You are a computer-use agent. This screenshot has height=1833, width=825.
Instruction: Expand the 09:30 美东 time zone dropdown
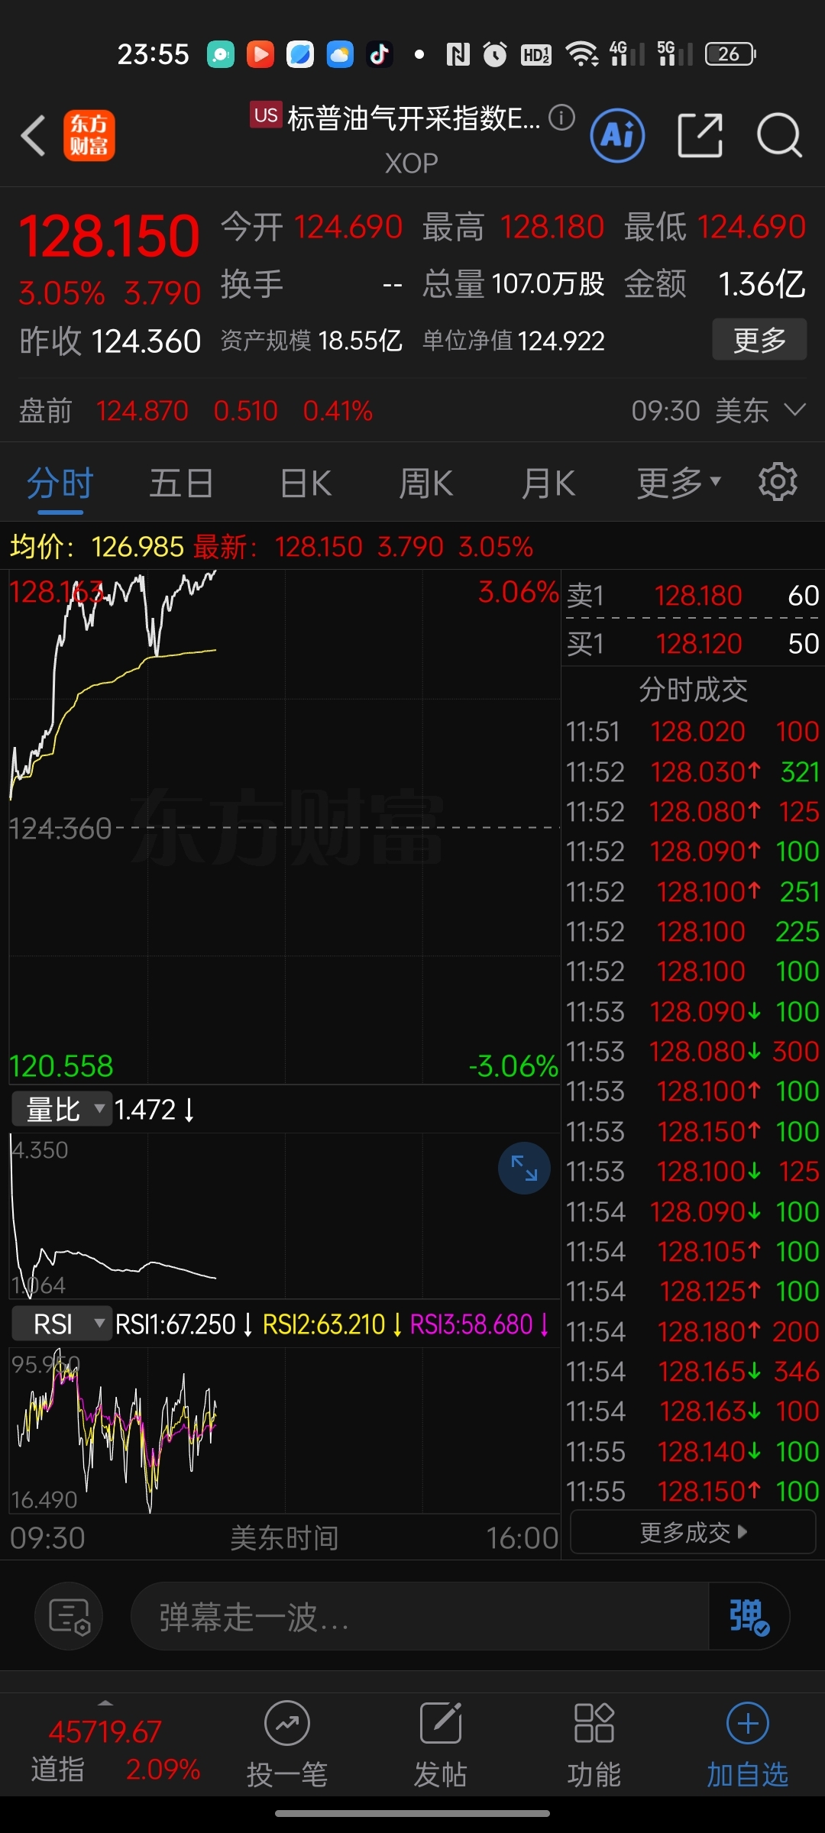tap(718, 411)
